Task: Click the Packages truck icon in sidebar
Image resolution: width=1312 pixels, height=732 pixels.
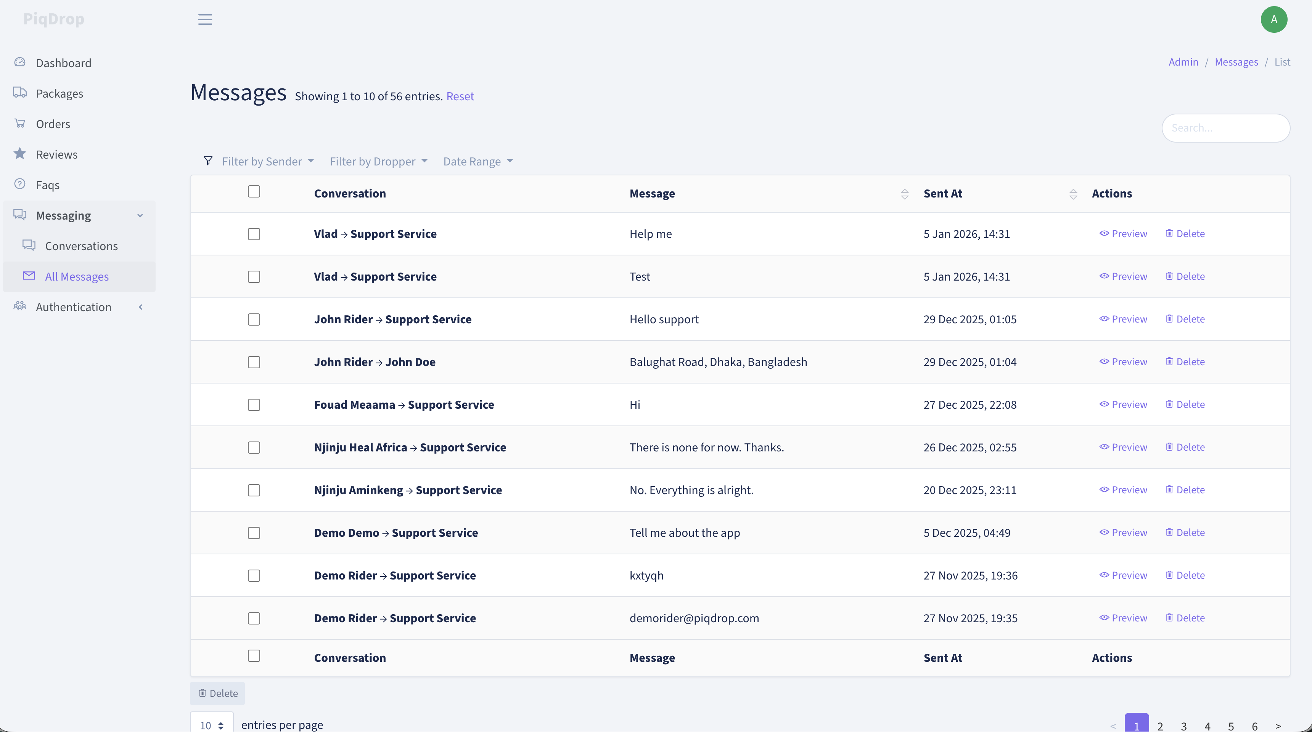Action: coord(20,93)
